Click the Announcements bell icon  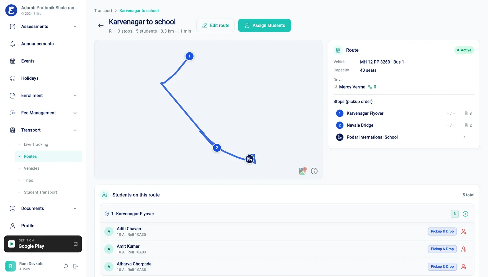coord(13,44)
